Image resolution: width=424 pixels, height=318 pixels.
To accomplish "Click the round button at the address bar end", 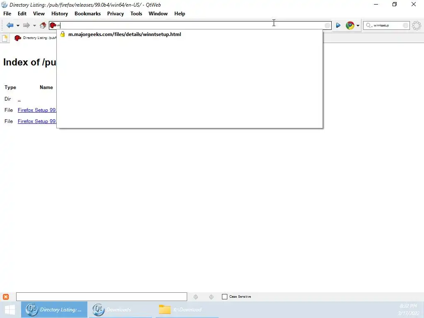I will pos(327,25).
